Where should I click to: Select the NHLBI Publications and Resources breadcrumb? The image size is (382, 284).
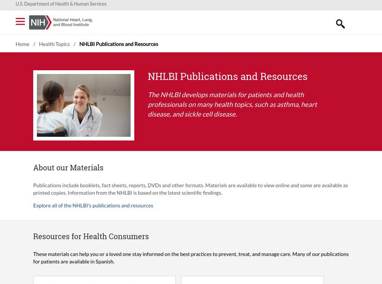(x=118, y=44)
